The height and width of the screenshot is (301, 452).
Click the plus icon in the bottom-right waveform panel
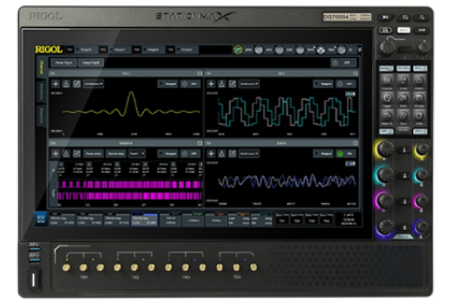coord(212,153)
